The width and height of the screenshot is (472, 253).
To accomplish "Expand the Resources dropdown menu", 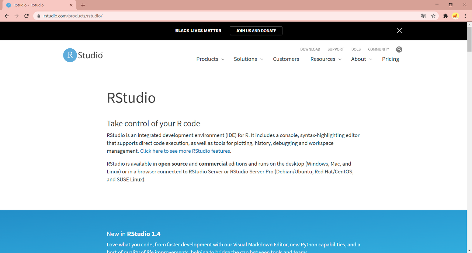I will point(326,59).
